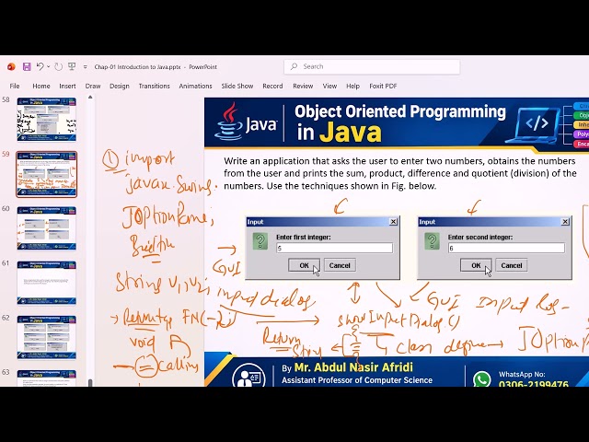Click the 'Chap-01 Introduction to Java.pptx' file title
Image resolution: width=589 pixels, height=442 pixels.
[x=137, y=67]
